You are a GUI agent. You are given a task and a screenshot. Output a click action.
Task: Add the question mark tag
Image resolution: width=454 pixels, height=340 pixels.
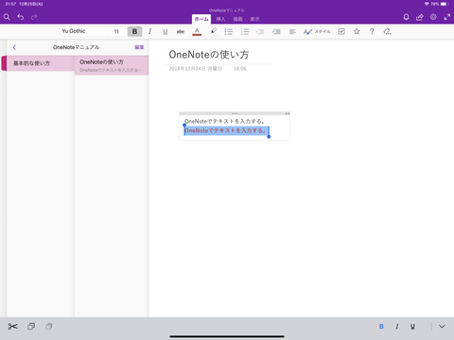click(372, 31)
